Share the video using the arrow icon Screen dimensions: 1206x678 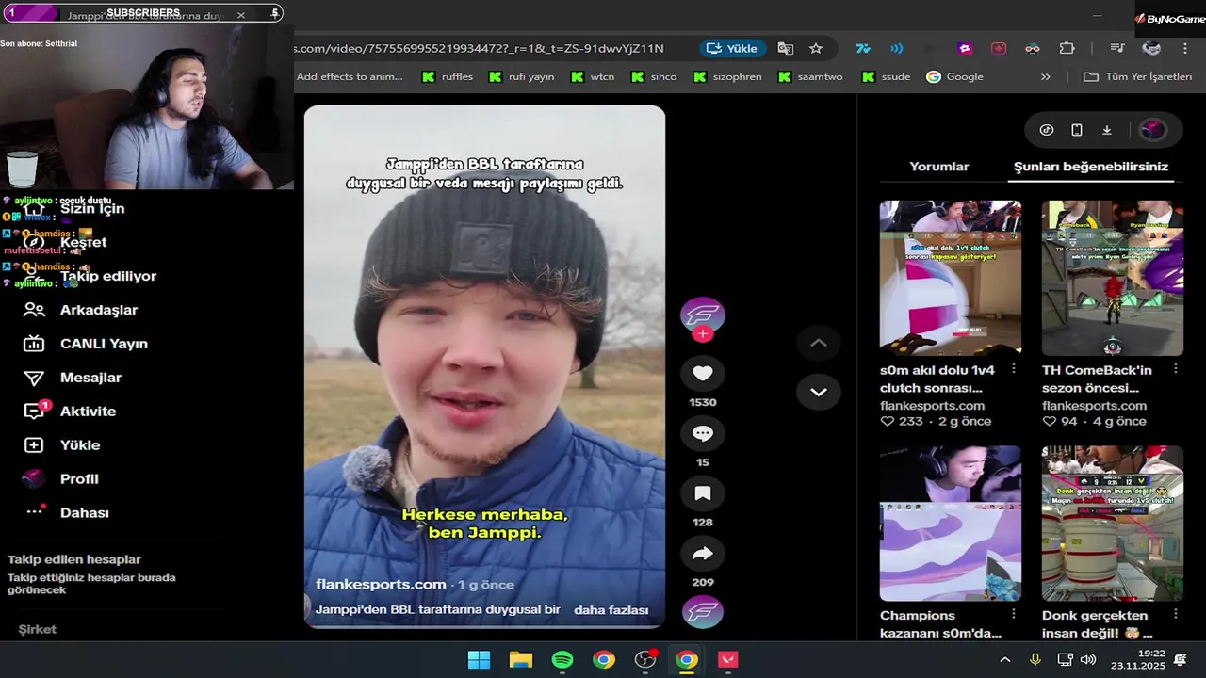pyautogui.click(x=703, y=554)
